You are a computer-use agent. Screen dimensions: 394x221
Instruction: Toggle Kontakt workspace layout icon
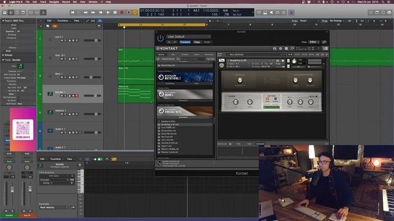click(x=286, y=48)
